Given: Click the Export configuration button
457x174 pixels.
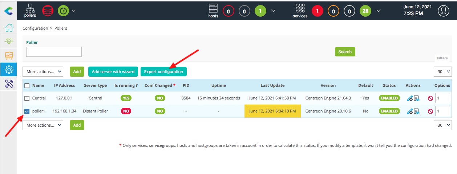Looking at the screenshot, I should 163,72.
